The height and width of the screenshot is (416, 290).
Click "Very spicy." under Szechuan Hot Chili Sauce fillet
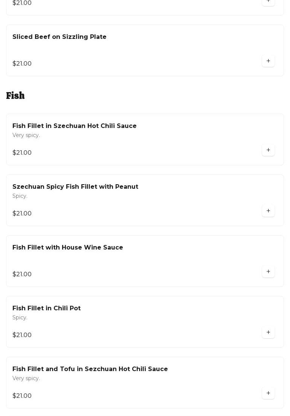pos(26,135)
